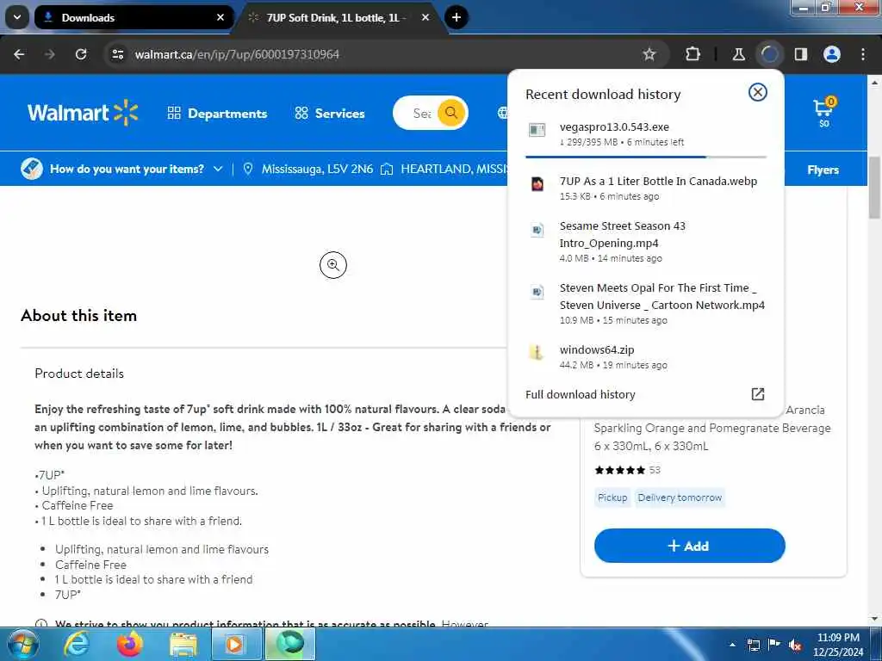The width and height of the screenshot is (882, 661).
Task: Click the Delivery tomorrow tag
Action: [680, 497]
